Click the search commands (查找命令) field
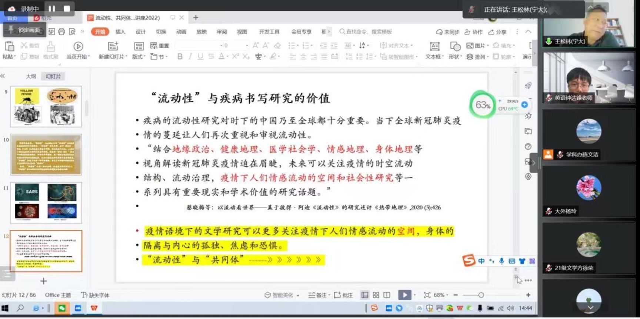Viewport: 640px width, 319px height. point(366,31)
